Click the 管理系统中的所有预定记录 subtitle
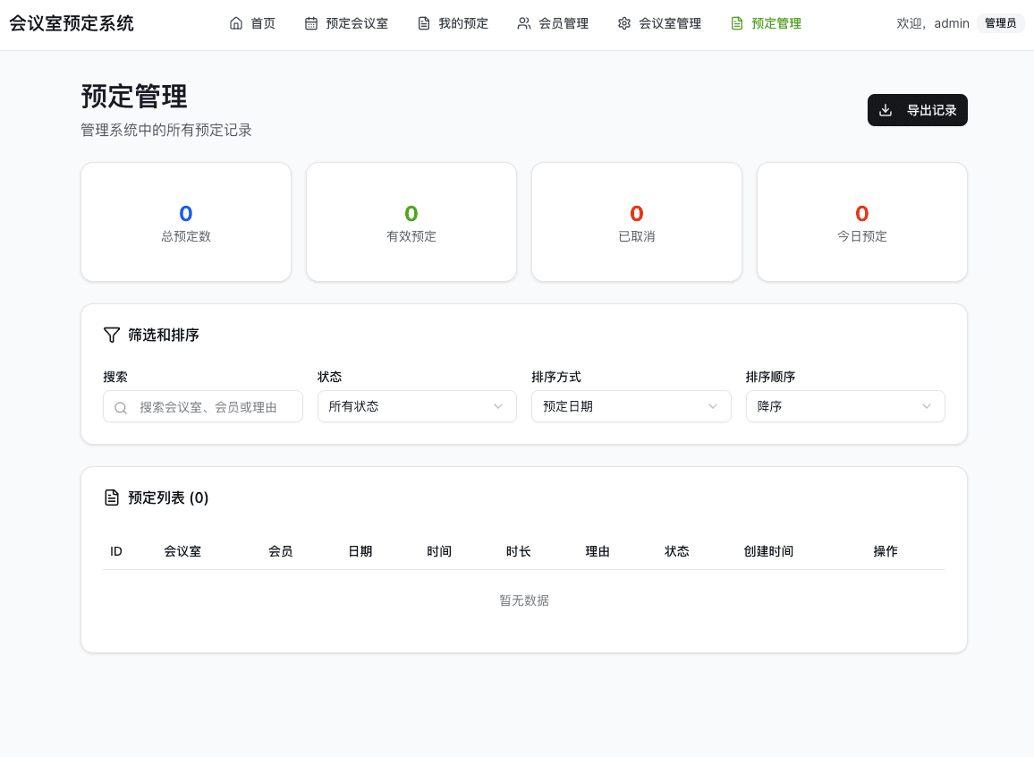This screenshot has height=757, width=1034. (x=166, y=131)
